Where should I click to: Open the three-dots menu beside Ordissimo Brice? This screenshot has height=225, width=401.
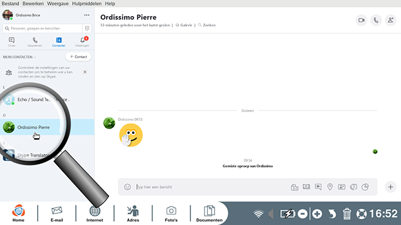pos(87,15)
